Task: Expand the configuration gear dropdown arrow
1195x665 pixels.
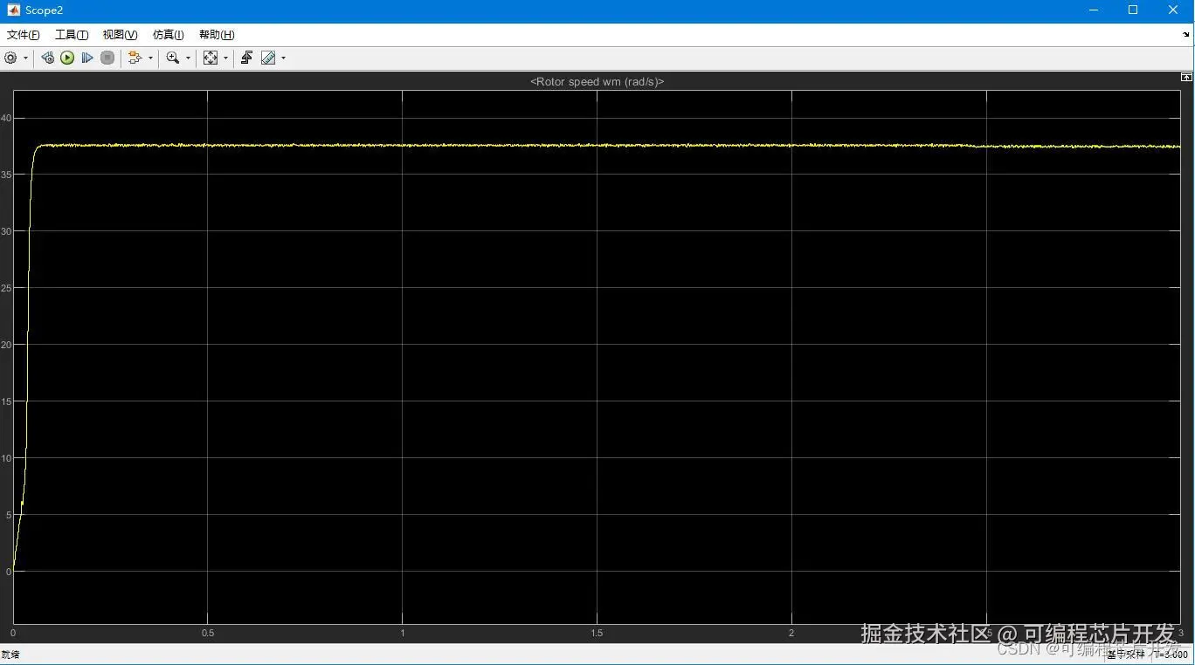Action: click(x=25, y=58)
